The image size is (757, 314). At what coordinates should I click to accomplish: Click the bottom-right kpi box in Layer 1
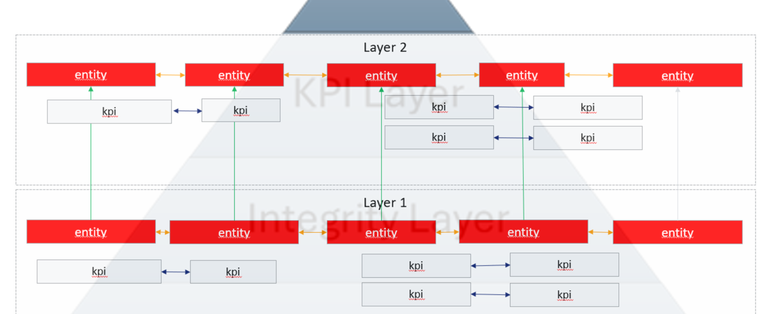564,295
